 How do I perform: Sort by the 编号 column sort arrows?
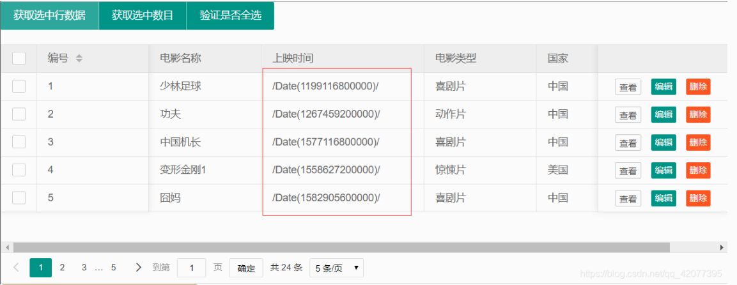(79, 59)
